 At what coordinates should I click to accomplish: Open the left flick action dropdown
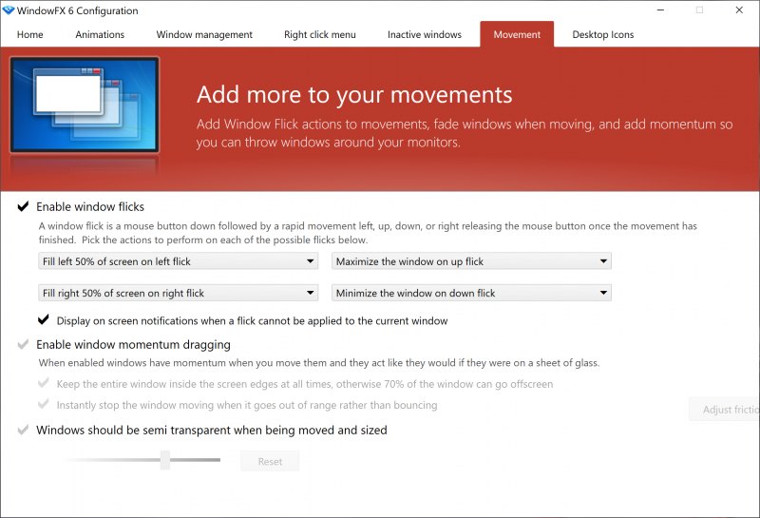[x=179, y=261]
